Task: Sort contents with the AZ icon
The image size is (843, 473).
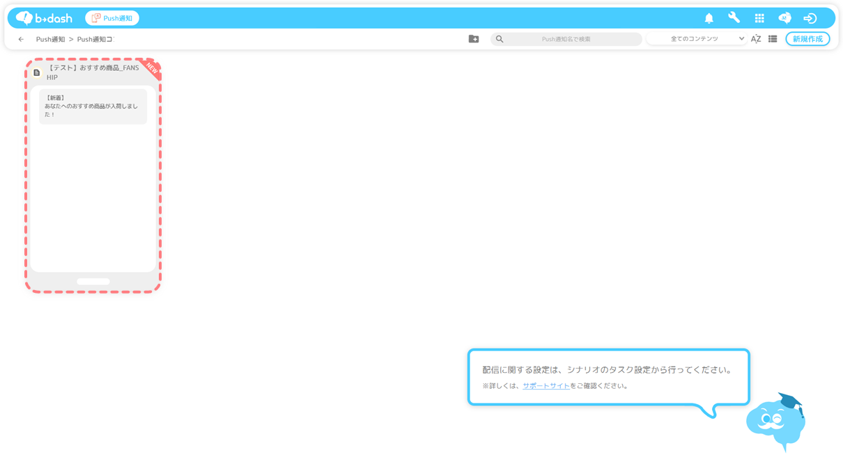Action: point(755,39)
